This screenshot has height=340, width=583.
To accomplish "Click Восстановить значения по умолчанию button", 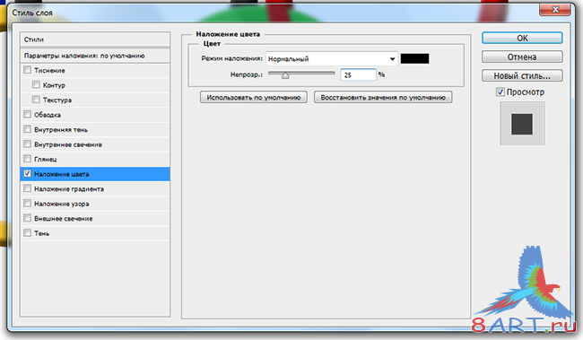I will [x=383, y=98].
